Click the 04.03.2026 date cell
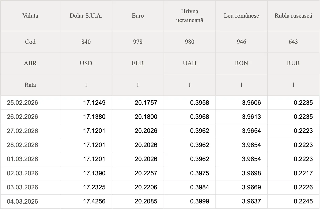Screen dimensions: 320x209 click(22, 201)
